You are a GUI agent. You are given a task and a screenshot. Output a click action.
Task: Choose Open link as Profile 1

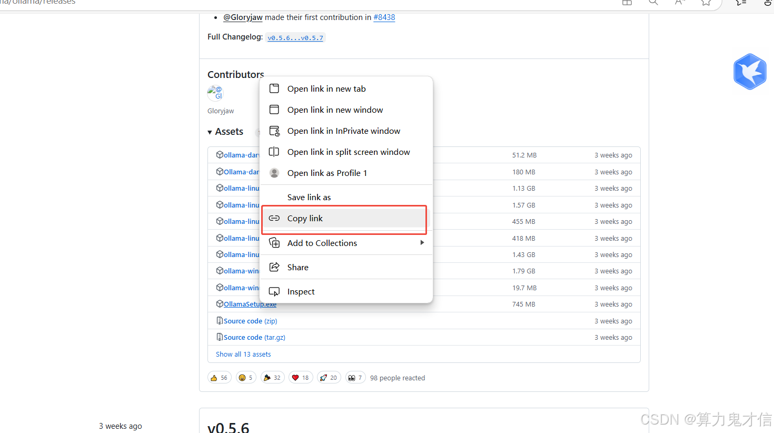346,173
